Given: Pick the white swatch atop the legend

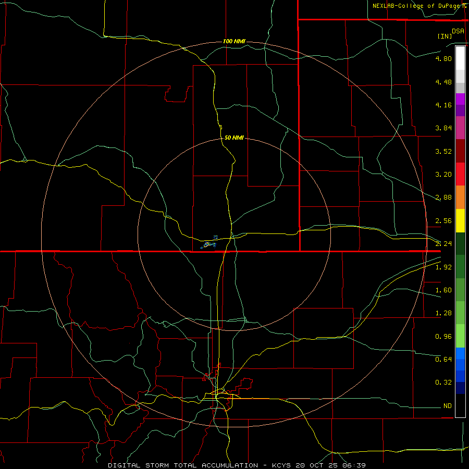Looking at the screenshot, I should coord(460,58).
